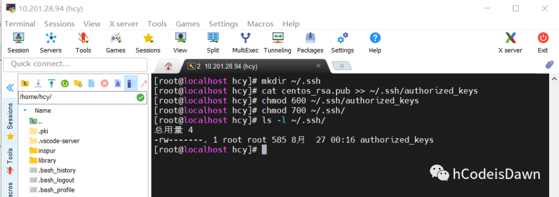
Task: Open the Servers toolbar icon
Action: click(51, 43)
